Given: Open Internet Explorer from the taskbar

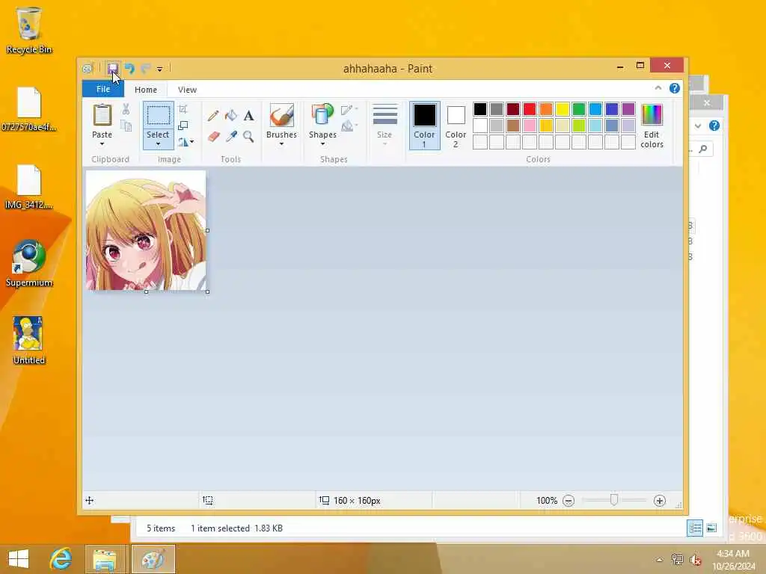Looking at the screenshot, I should [61, 558].
